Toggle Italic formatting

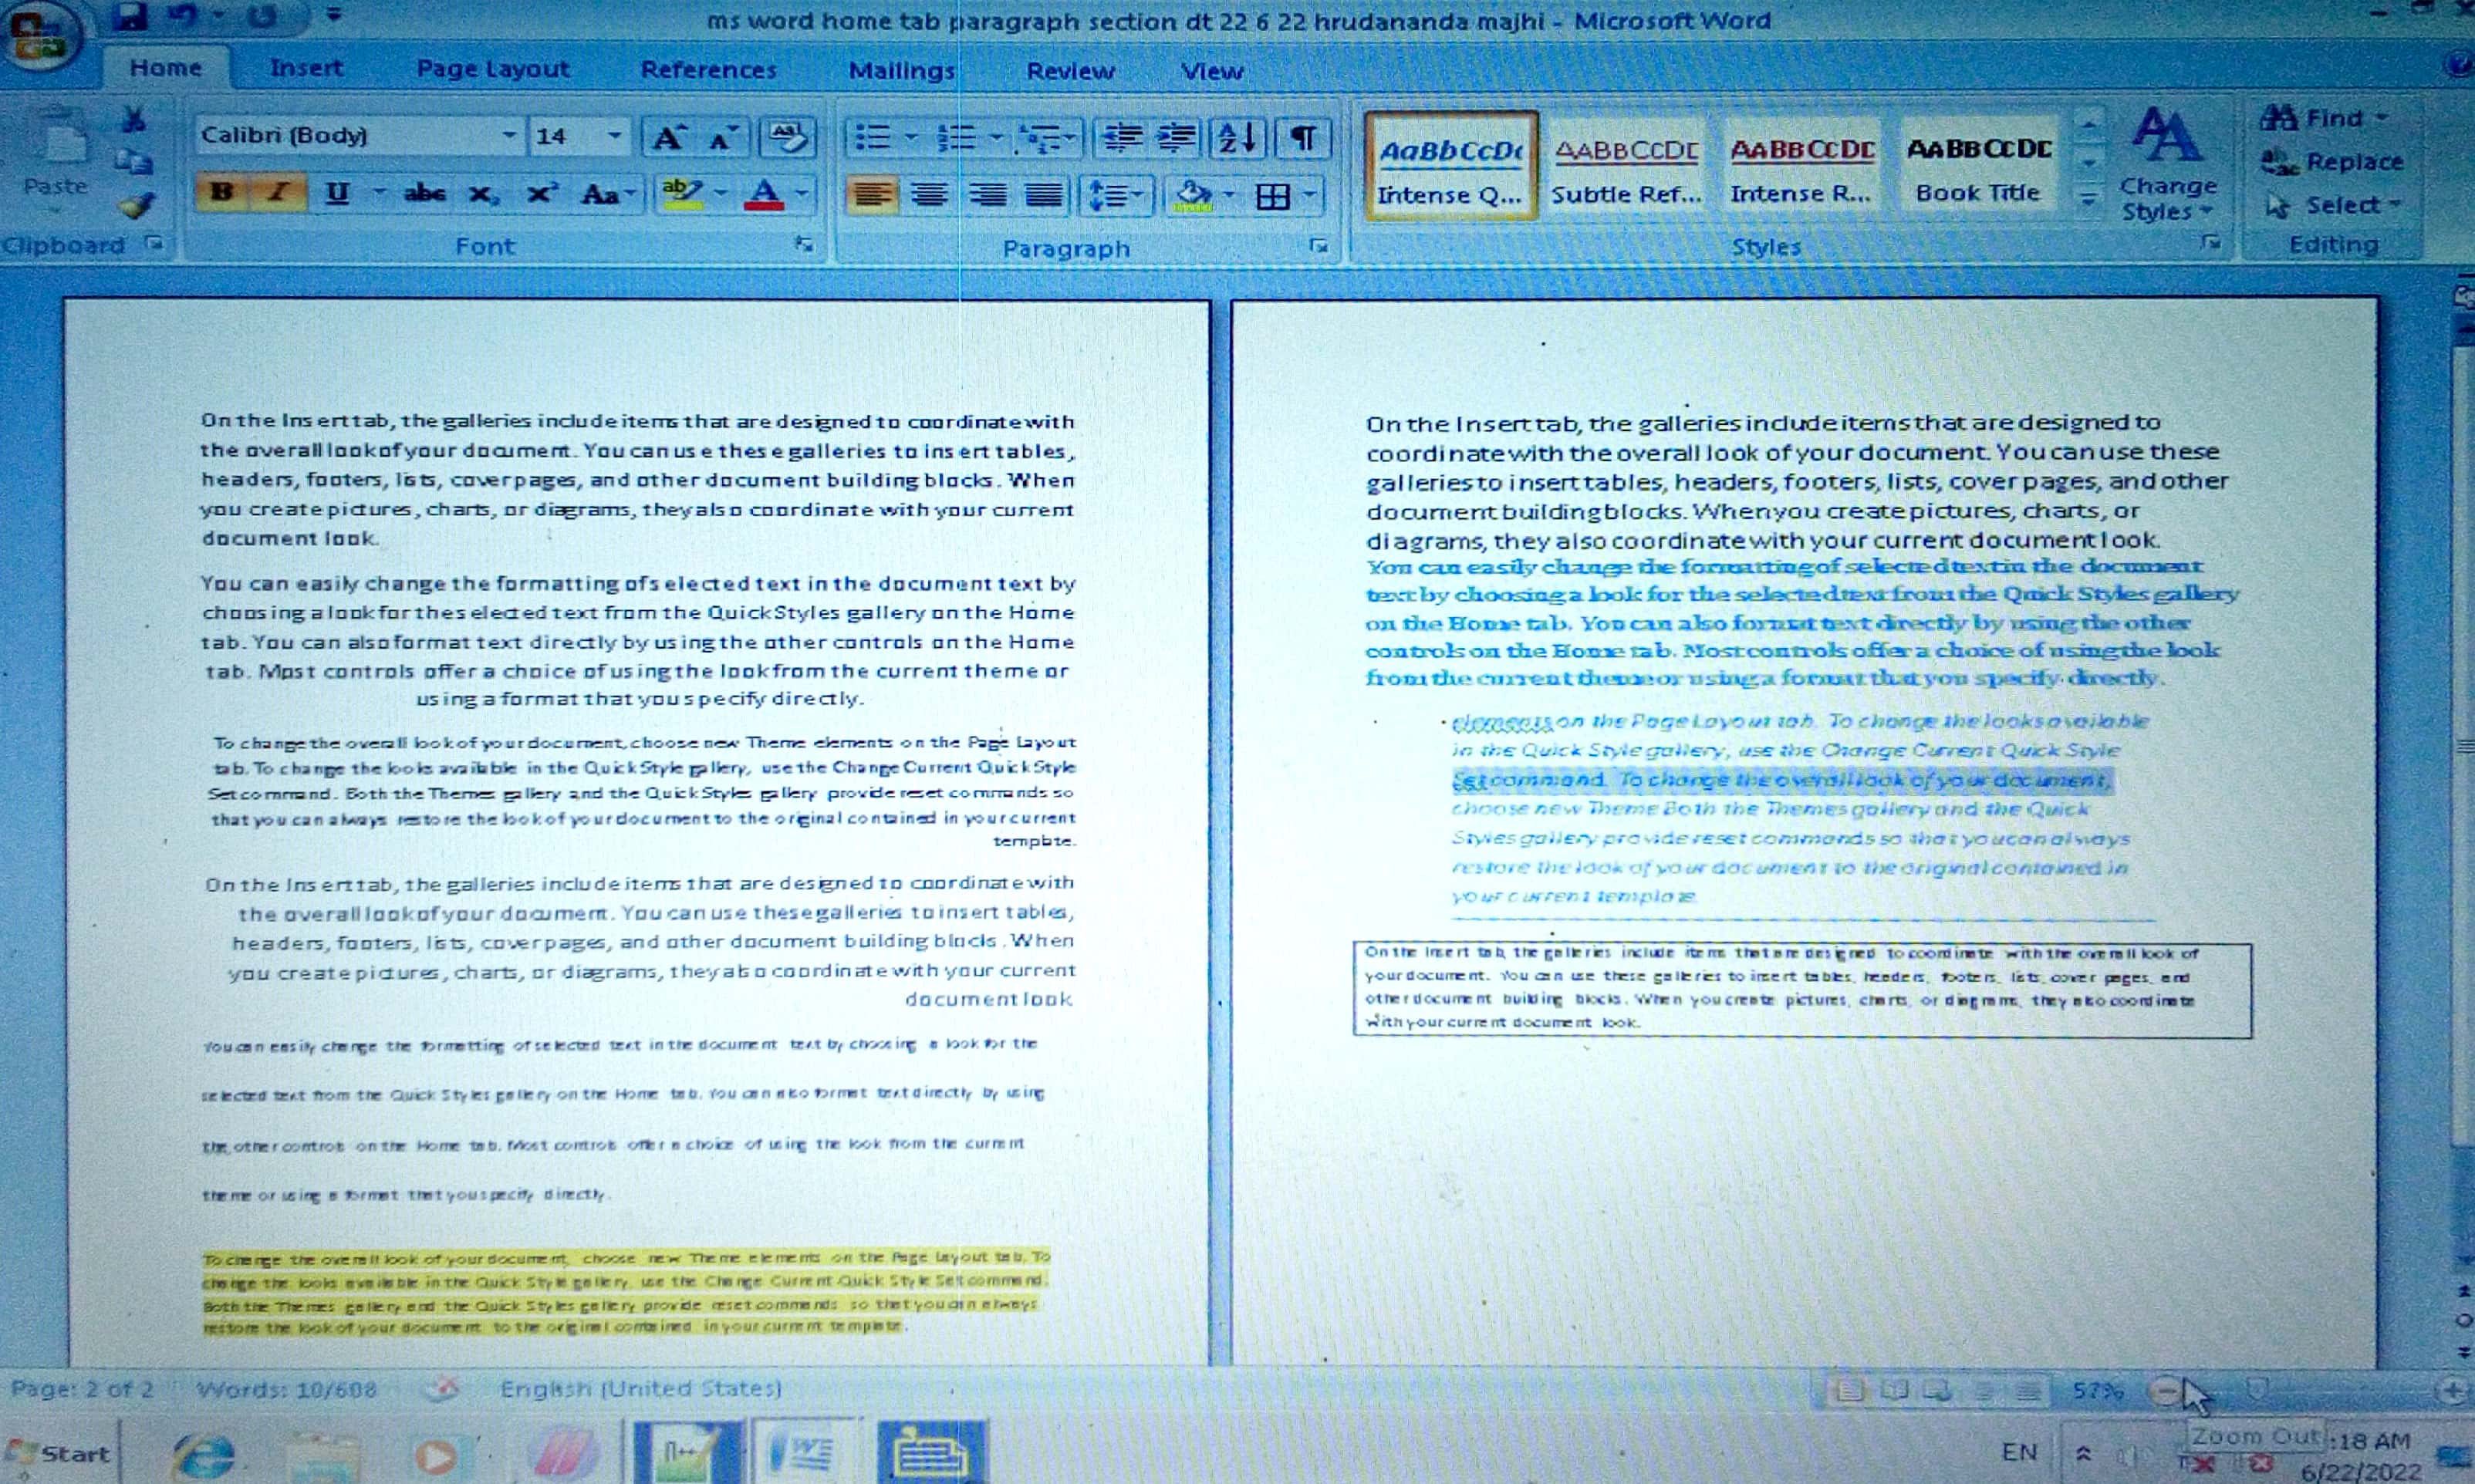pos(279,191)
